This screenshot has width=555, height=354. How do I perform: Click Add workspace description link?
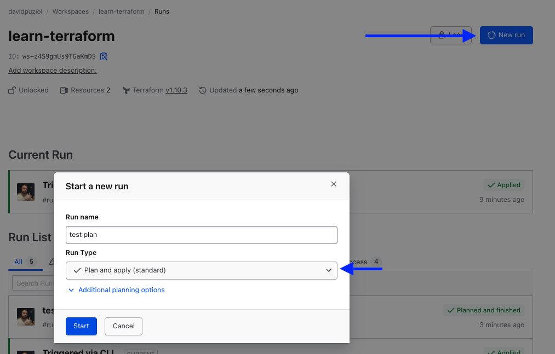coord(53,71)
